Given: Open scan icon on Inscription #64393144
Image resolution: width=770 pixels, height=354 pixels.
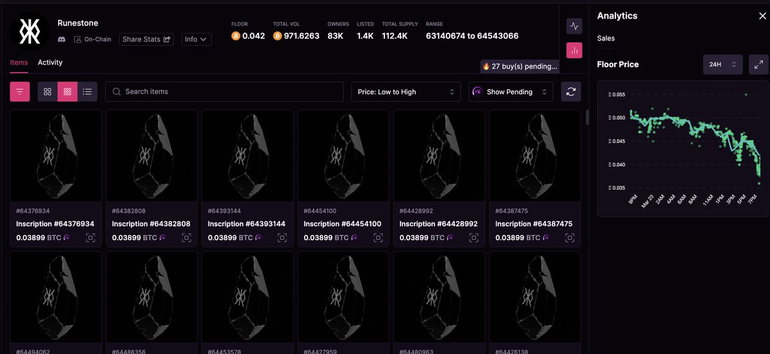Looking at the screenshot, I should [282, 238].
